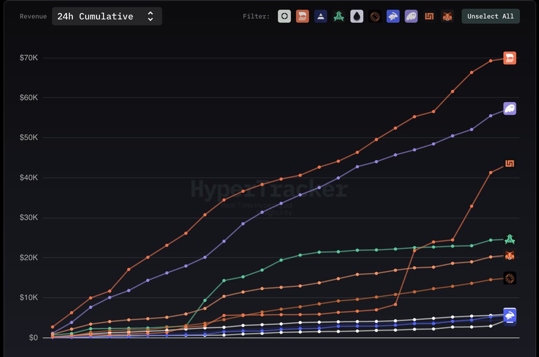Toggle the purple ghost logo filter
Image resolution: width=539 pixels, height=357 pixels.
[411, 17]
